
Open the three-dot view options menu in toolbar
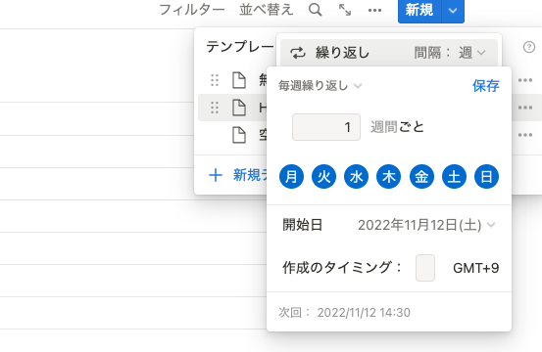[x=374, y=11]
